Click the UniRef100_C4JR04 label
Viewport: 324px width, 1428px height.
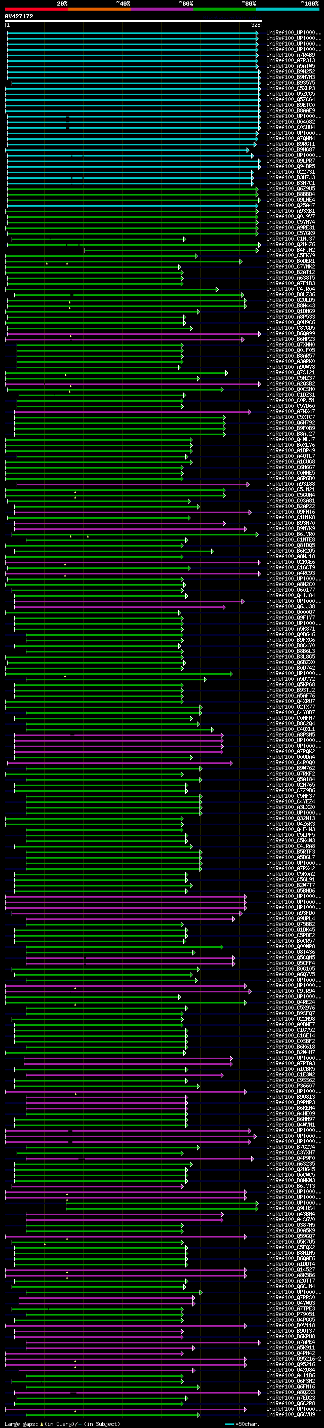291,289
